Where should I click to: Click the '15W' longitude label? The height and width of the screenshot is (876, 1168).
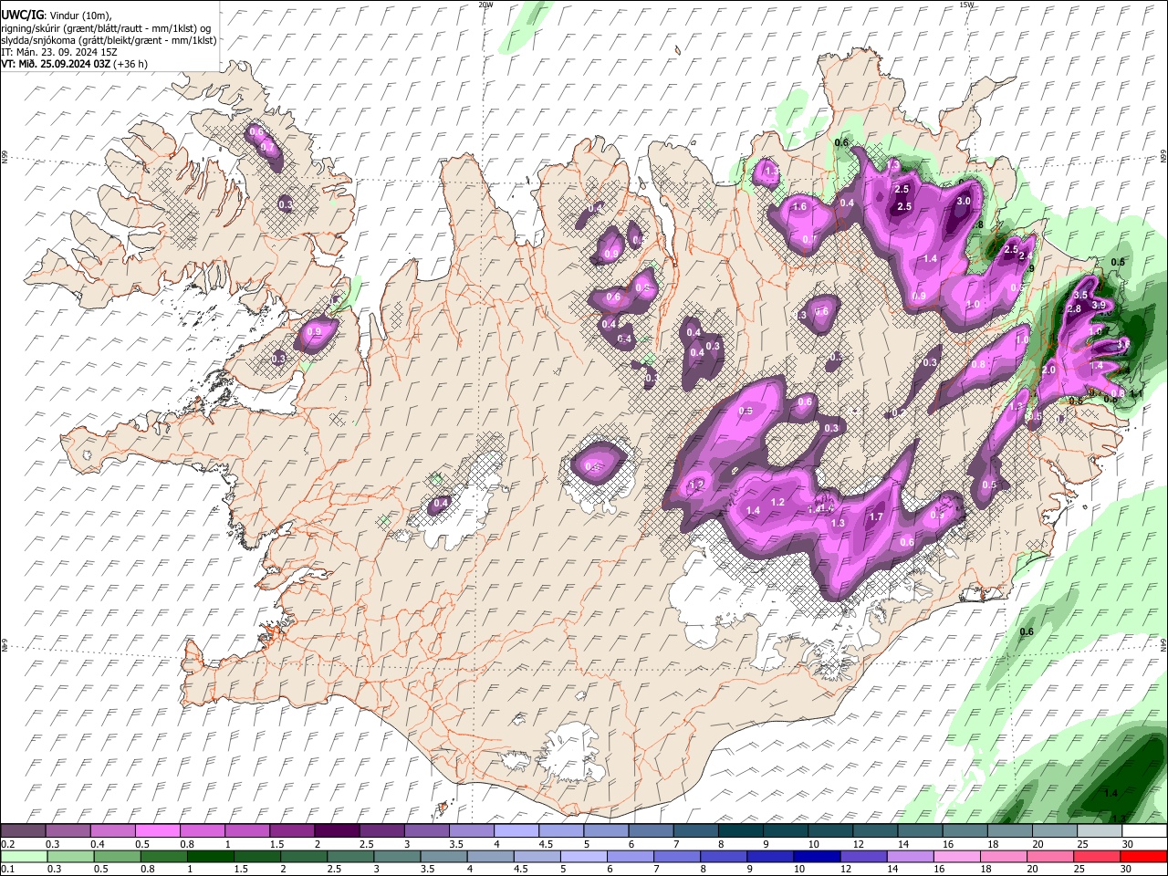tap(966, 5)
